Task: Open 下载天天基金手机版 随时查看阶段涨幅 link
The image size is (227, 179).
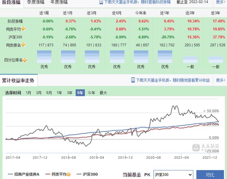Action: click(x=137, y=2)
